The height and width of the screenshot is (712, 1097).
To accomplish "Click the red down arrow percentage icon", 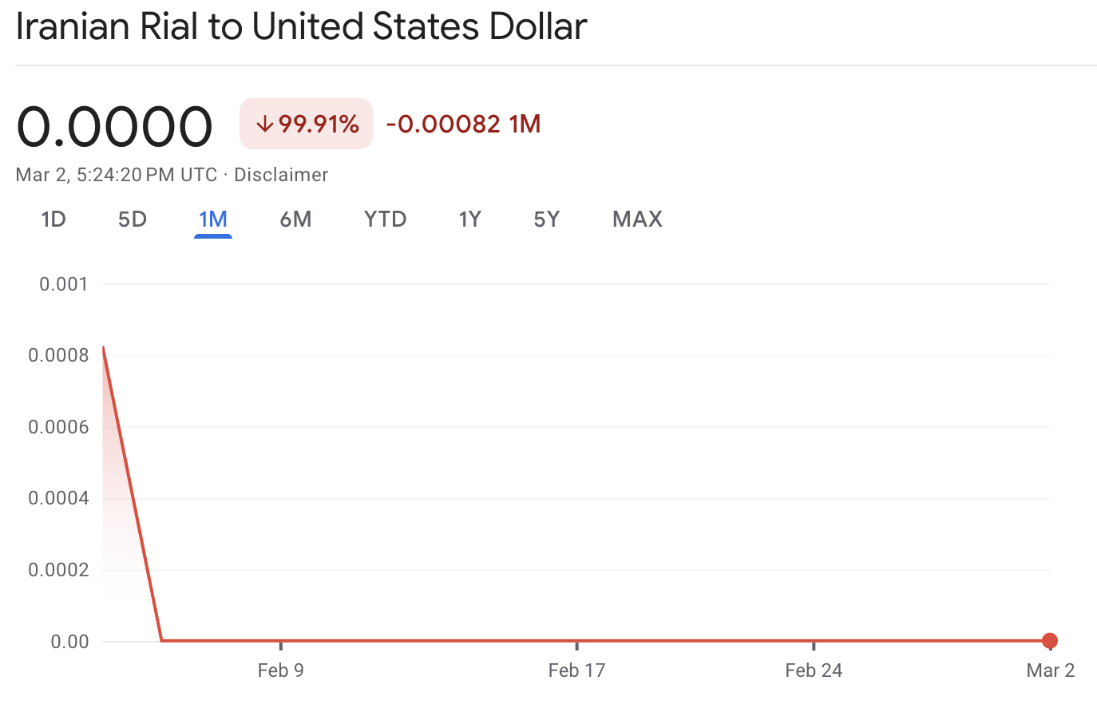I will pyautogui.click(x=263, y=124).
